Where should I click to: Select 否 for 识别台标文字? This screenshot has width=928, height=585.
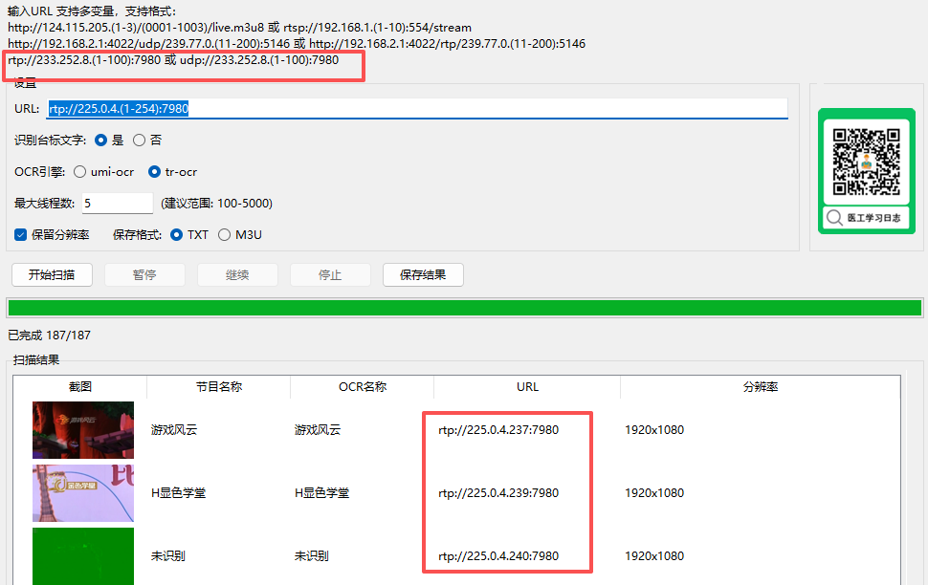[140, 140]
